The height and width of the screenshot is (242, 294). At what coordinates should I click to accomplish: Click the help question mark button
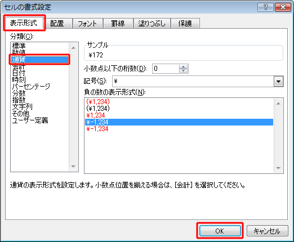(x=265, y=7)
